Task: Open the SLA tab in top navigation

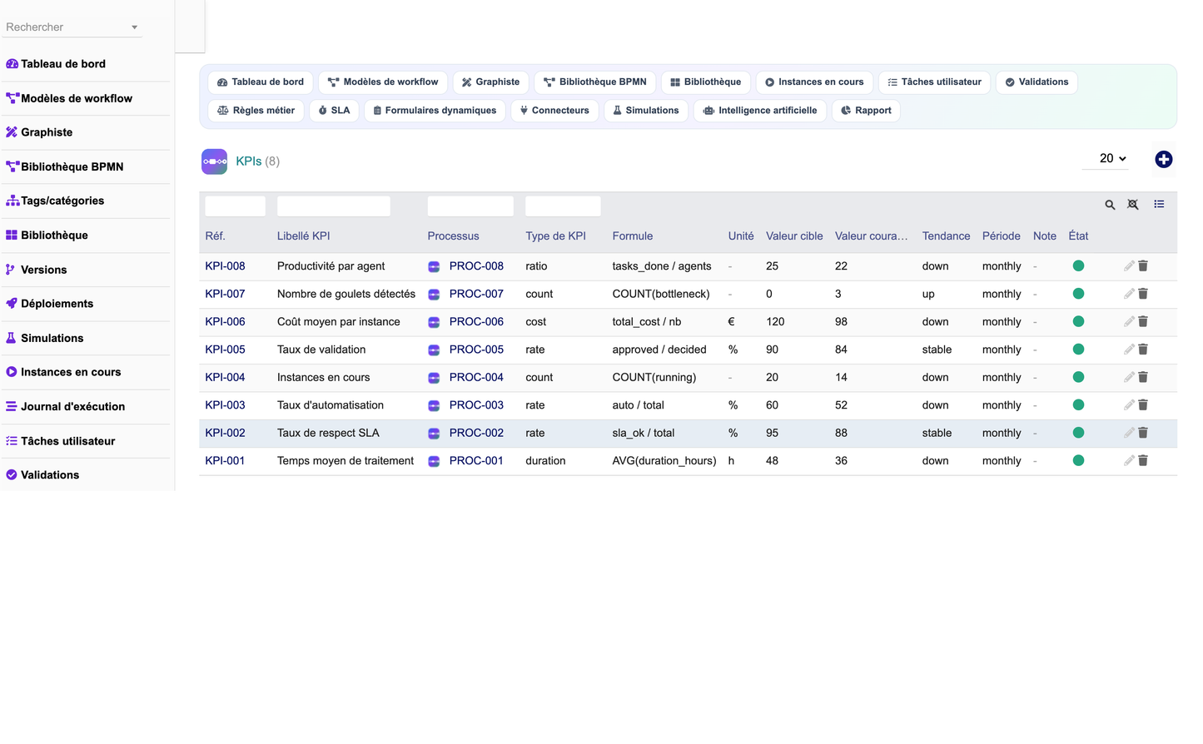Action: click(334, 111)
